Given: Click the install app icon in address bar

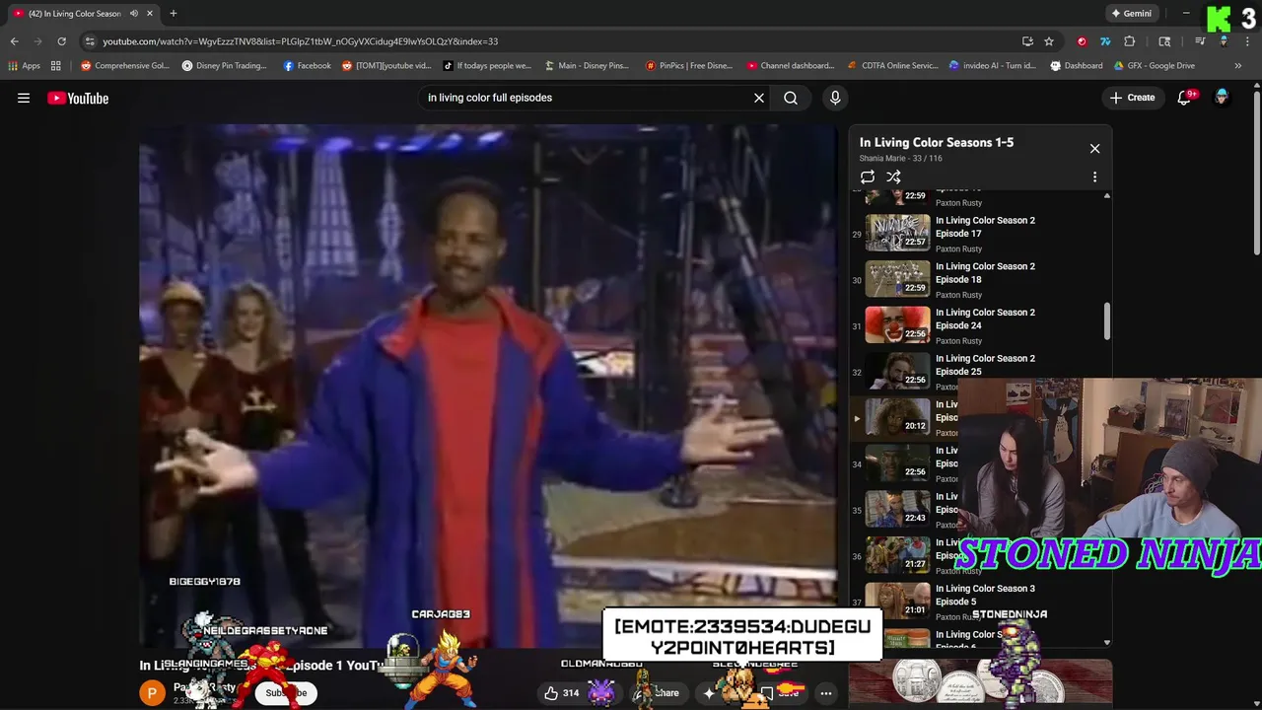Looking at the screenshot, I should (1027, 41).
